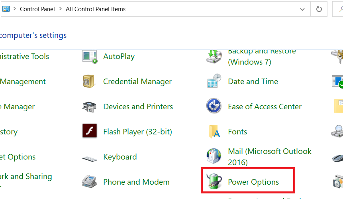Click the All Control Panel Items breadcrumb

[96, 9]
